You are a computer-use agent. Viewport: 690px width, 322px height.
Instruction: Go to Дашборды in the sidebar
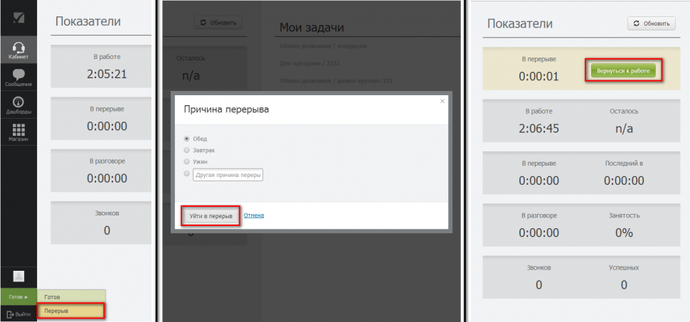click(x=18, y=105)
